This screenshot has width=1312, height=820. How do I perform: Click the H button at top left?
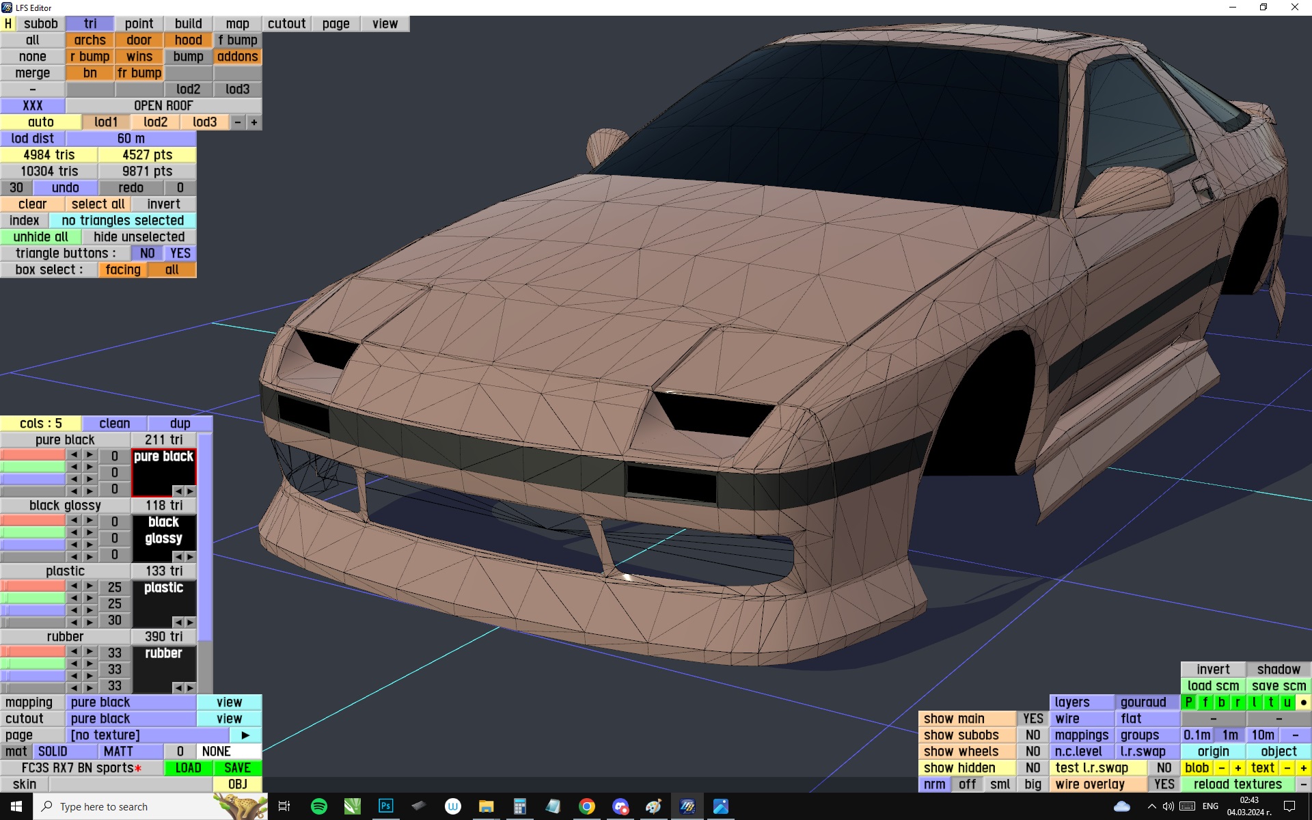click(8, 23)
